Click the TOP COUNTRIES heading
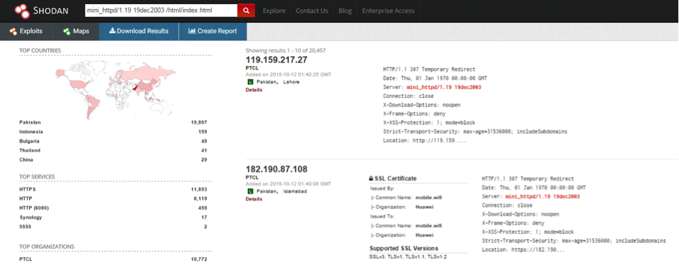Viewport: 679px width, 267px height. click(40, 51)
